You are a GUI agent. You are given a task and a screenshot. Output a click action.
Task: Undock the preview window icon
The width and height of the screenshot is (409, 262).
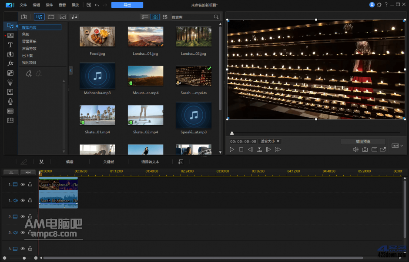(x=382, y=149)
